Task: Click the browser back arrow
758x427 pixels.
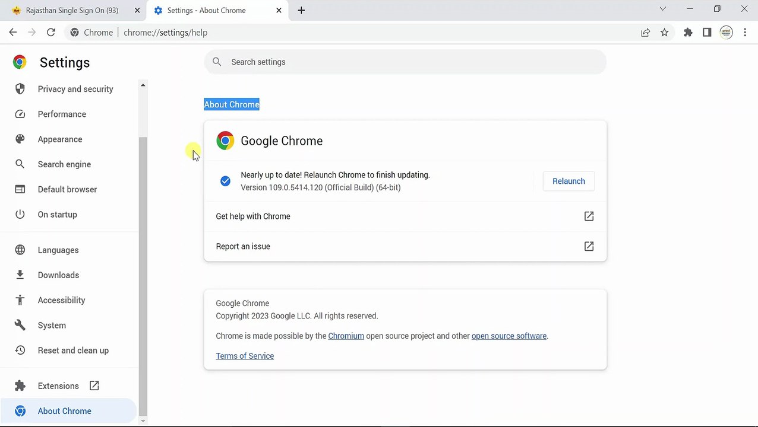Action: click(13, 33)
